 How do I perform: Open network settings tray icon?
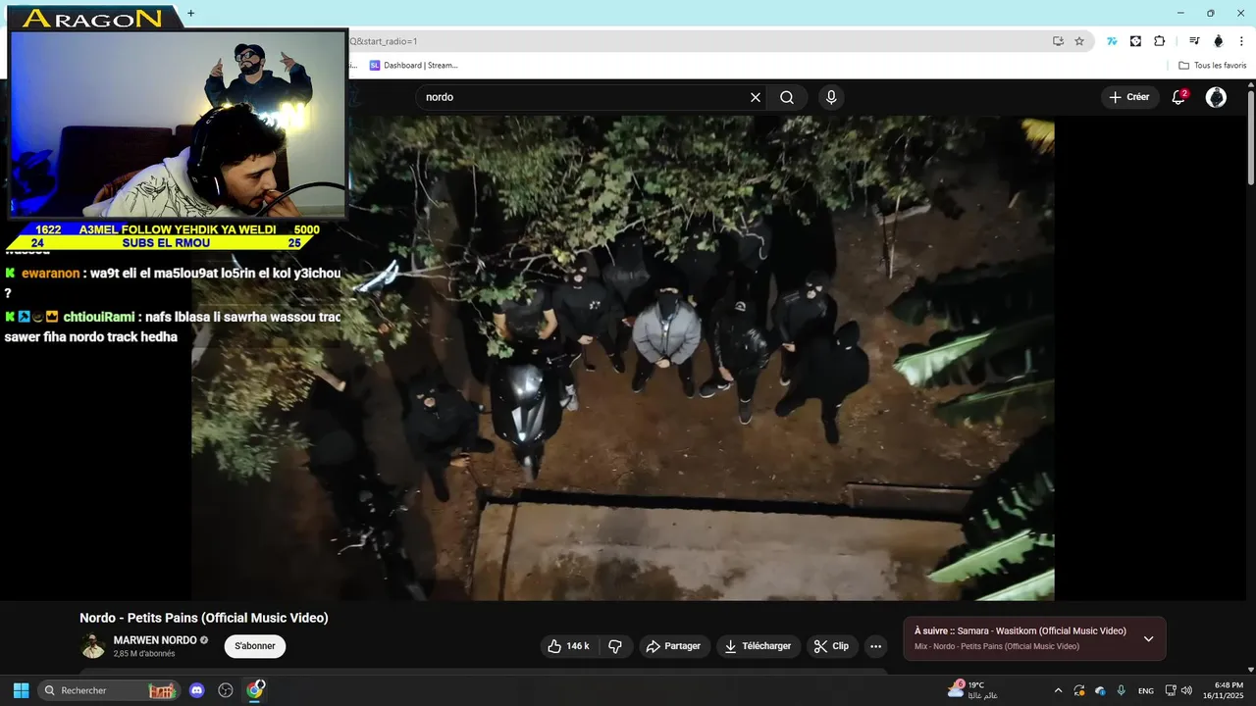[1171, 690]
